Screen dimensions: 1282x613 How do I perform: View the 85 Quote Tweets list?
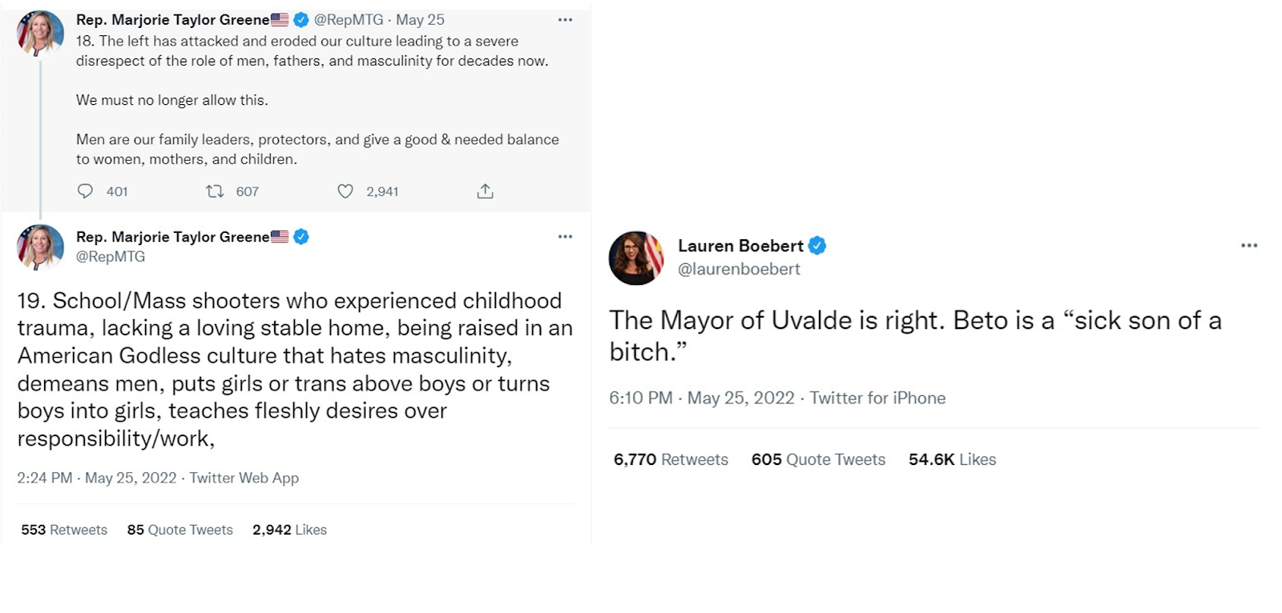[x=179, y=530]
